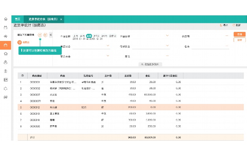The width and height of the screenshot is (247, 156).
Task: Click product code 0000007 in the table
Action: 35,95
